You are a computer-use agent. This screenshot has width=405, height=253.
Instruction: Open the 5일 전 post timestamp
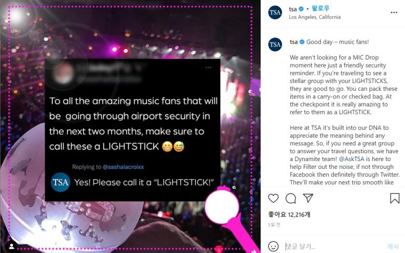[x=274, y=225]
